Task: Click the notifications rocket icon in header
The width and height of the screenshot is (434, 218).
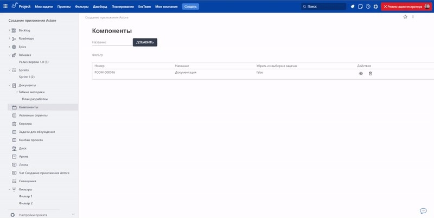Action: 353,7
